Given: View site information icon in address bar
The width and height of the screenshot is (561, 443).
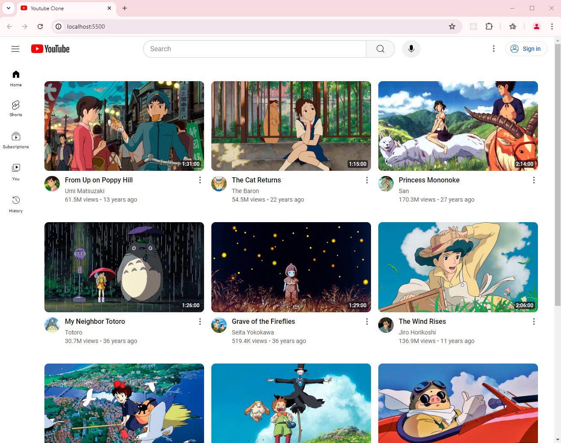Looking at the screenshot, I should pos(59,26).
